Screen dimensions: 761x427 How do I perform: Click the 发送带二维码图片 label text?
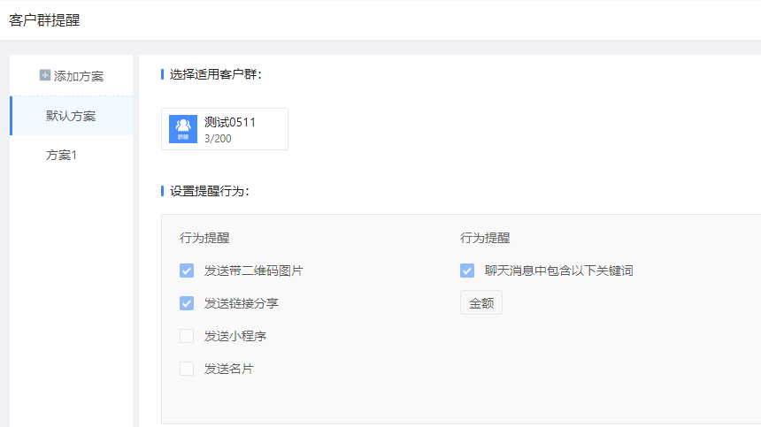pyautogui.click(x=254, y=271)
